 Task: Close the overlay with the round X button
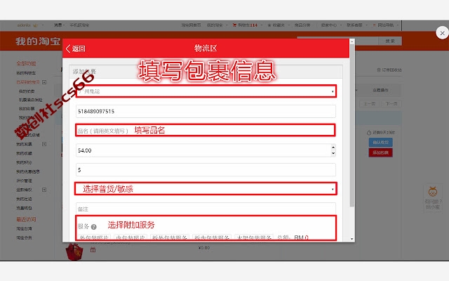442,33
